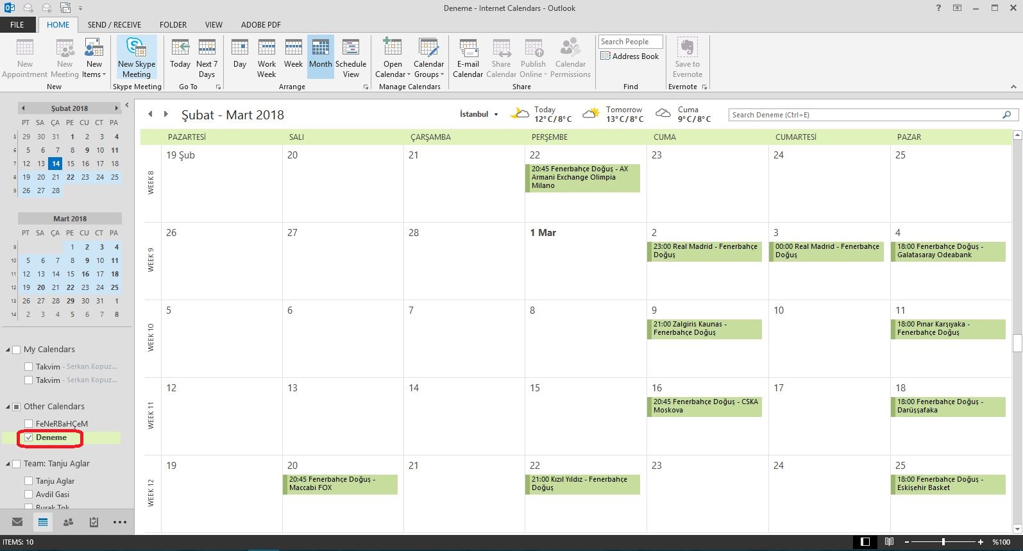This screenshot has height=551, width=1023.
Task: Click Save to Evernote
Action: coord(688,58)
